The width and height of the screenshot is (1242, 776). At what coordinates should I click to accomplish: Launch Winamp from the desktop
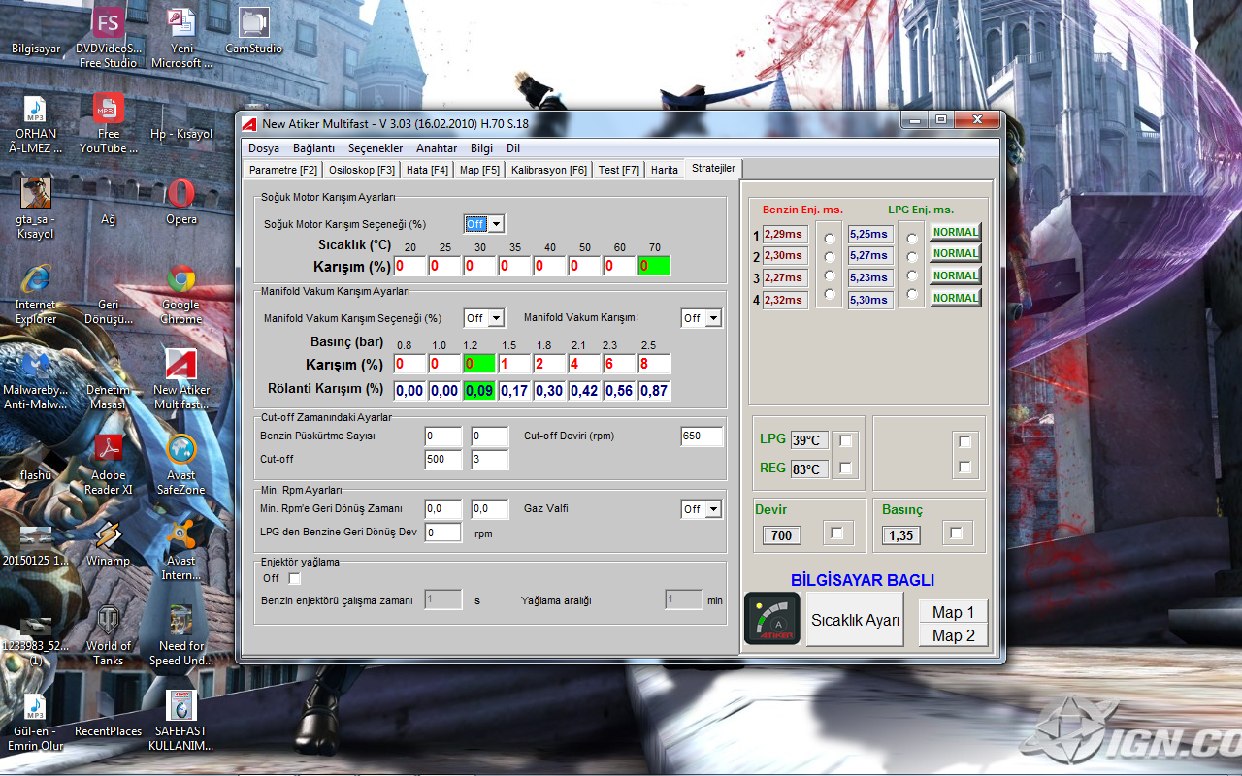pos(108,543)
